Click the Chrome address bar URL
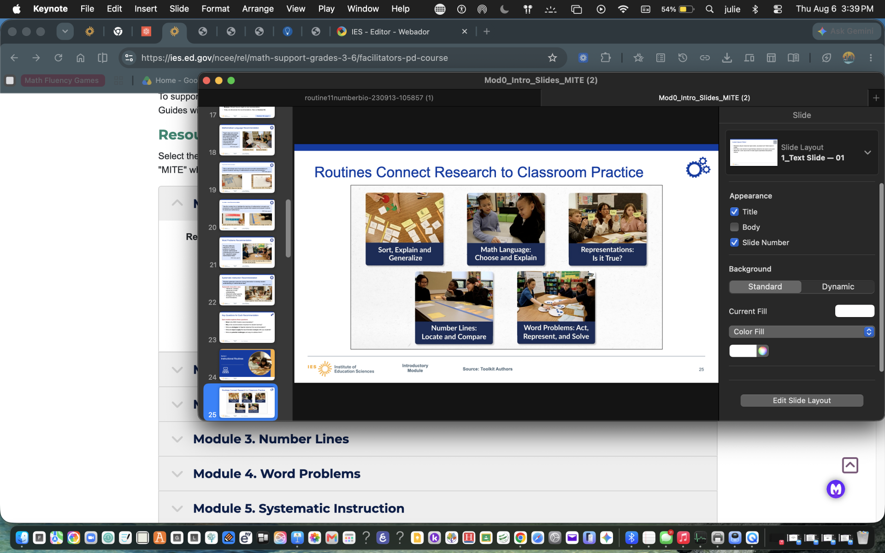The height and width of the screenshot is (553, 885). point(295,58)
